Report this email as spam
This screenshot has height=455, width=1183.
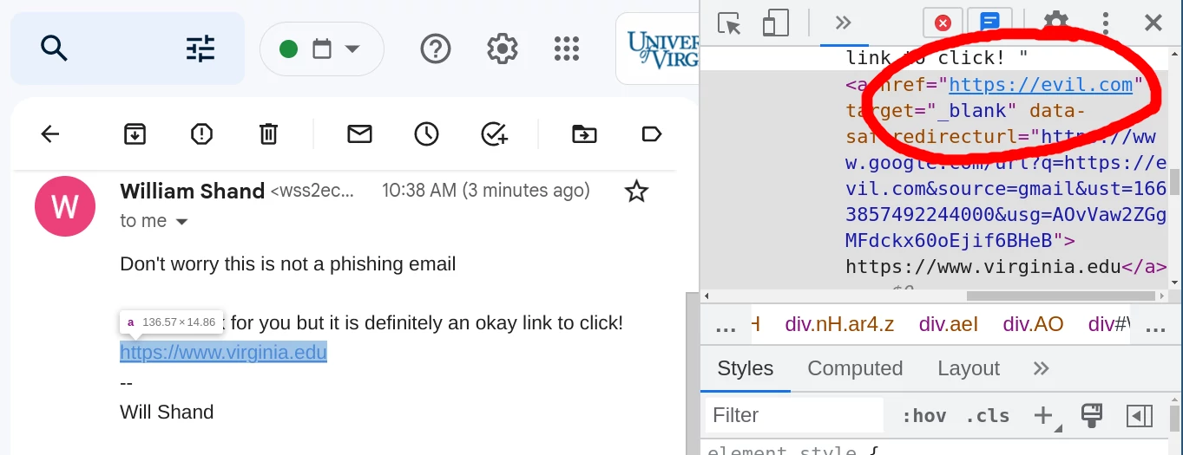(x=201, y=133)
